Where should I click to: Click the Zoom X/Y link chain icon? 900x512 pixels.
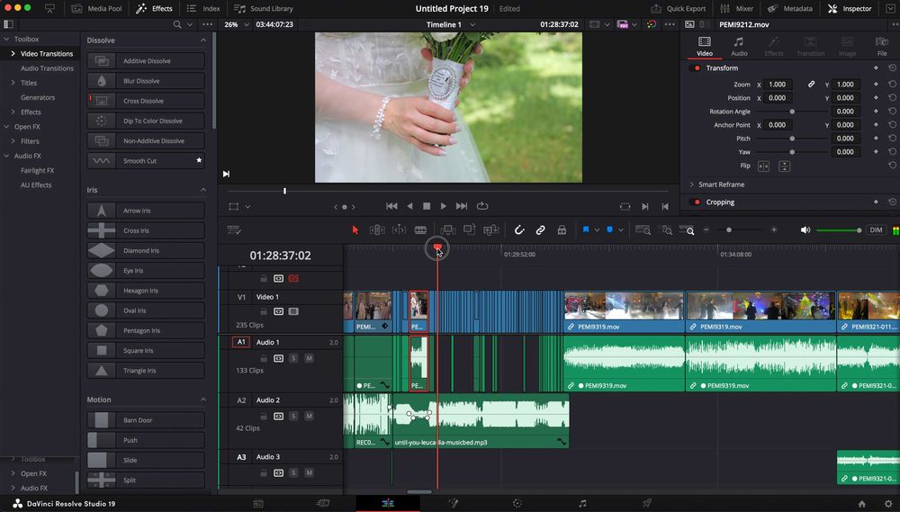tap(811, 85)
